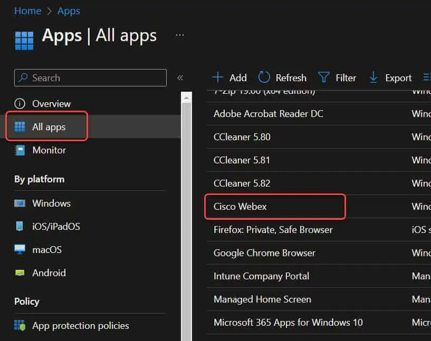Viewport: 431px width, 341px height.
Task: Click the Filter button label
Action: pyautogui.click(x=346, y=77)
